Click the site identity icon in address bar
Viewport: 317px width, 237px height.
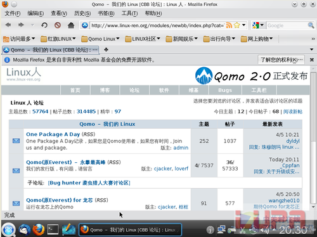(85, 25)
